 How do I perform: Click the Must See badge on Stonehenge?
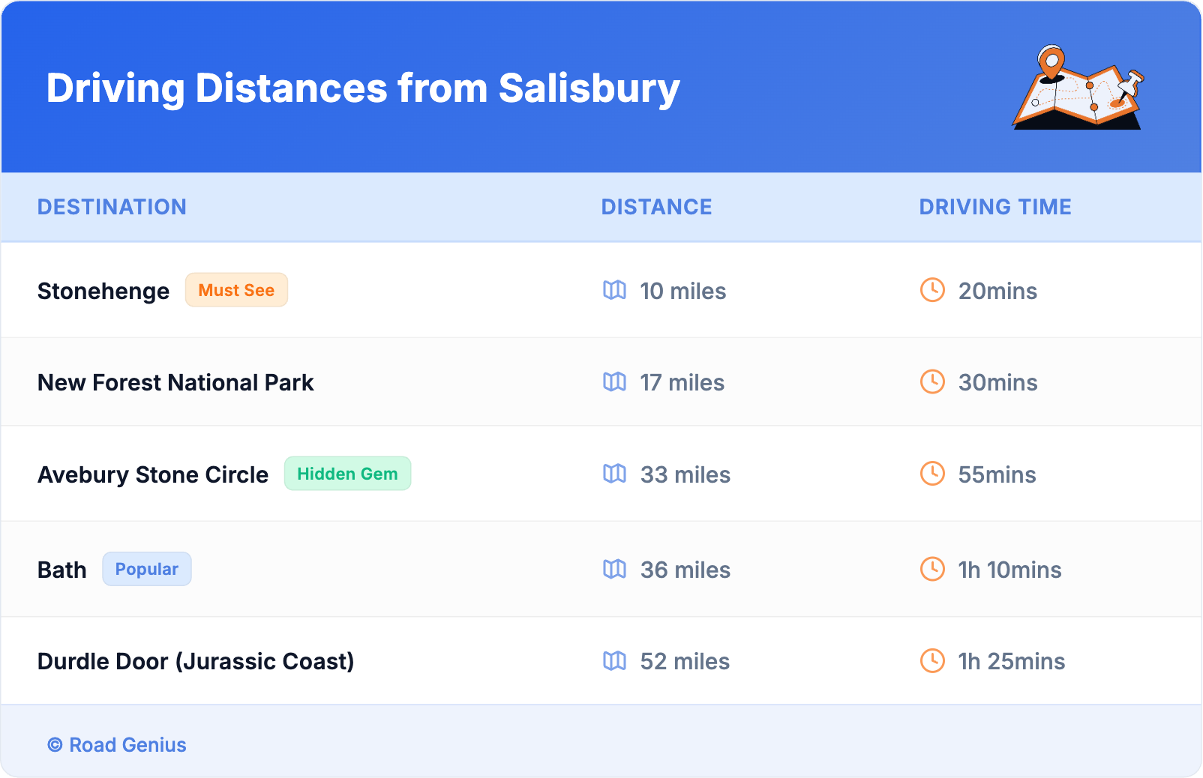tap(236, 290)
